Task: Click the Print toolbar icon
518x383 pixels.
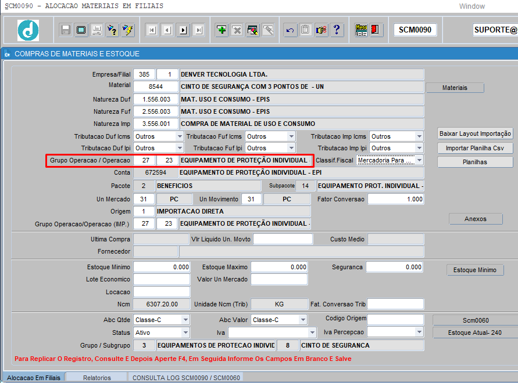Action: pos(97,30)
